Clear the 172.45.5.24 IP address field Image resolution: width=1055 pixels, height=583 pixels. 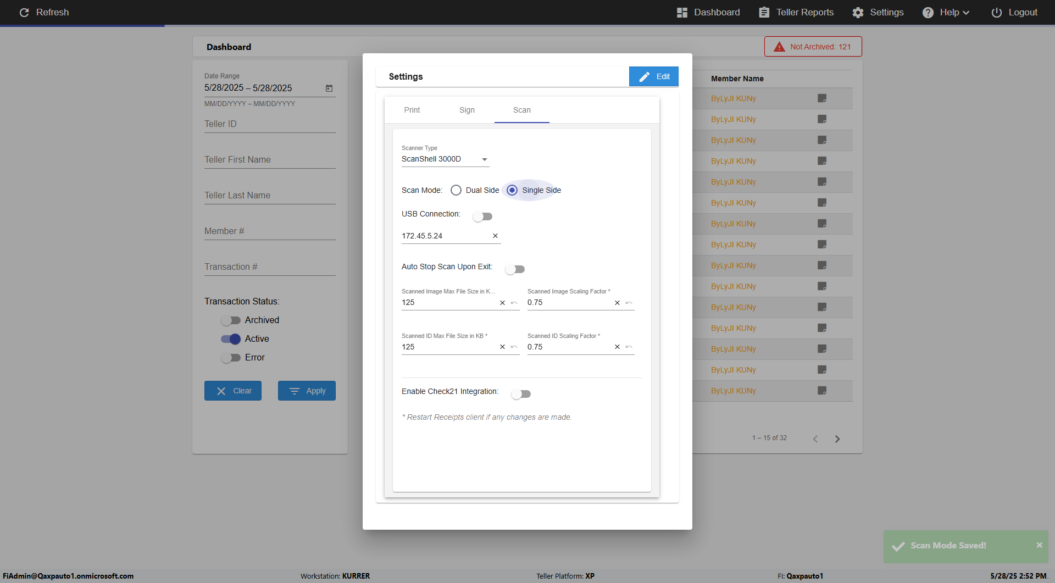click(x=495, y=236)
